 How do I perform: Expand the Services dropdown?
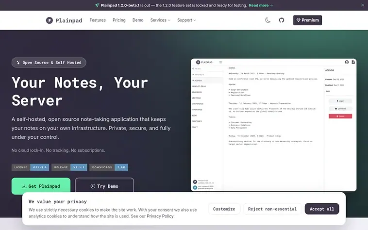point(160,20)
